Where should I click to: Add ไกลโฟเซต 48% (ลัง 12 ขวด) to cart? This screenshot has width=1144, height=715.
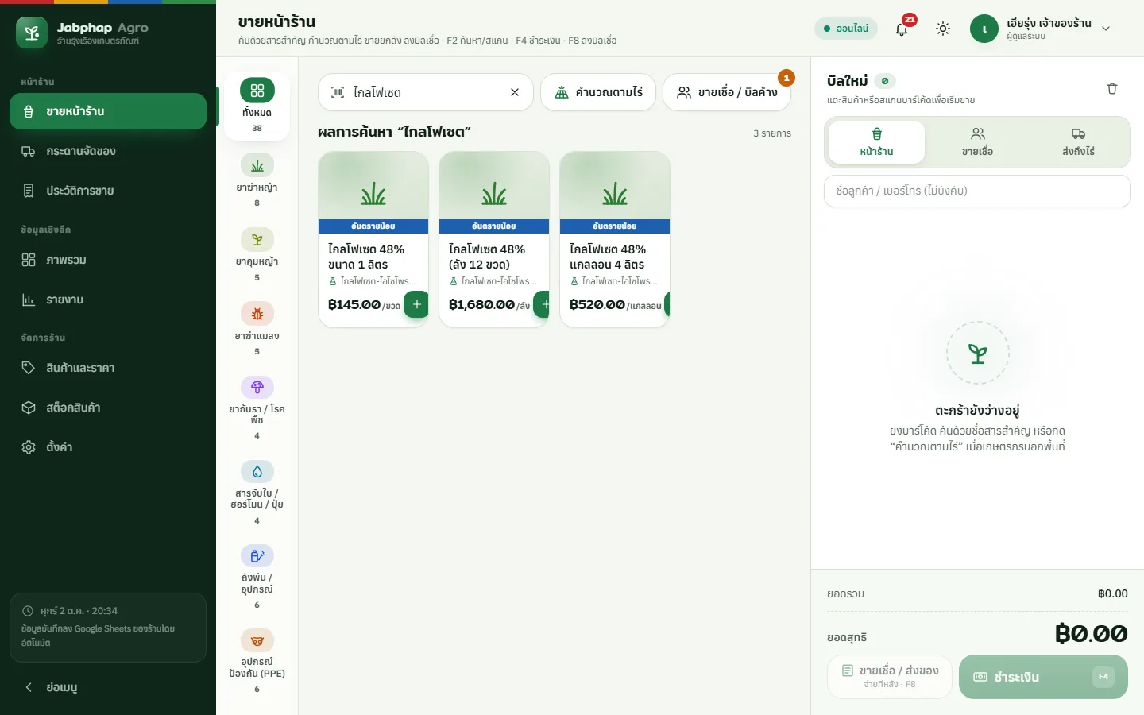542,304
